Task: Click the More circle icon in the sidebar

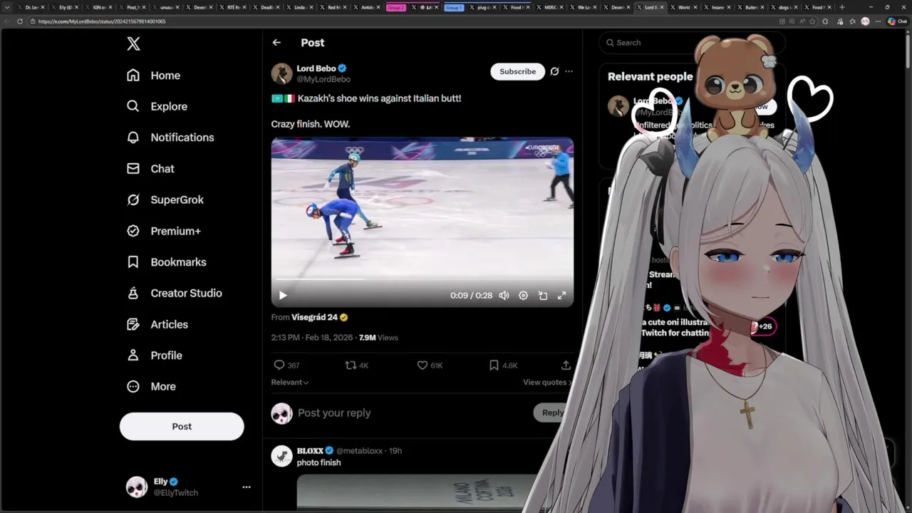Action: pyautogui.click(x=133, y=386)
